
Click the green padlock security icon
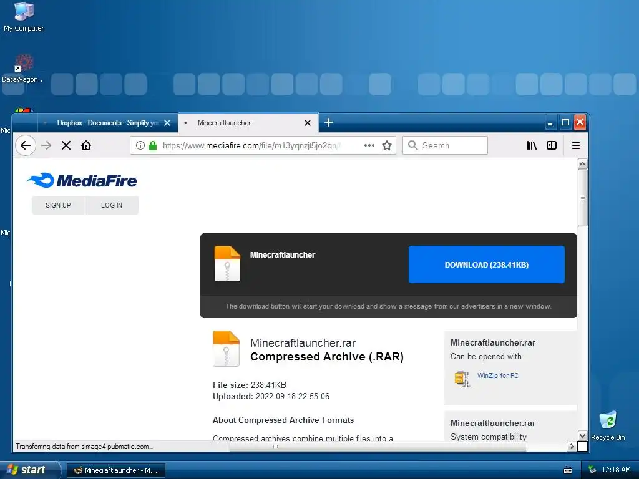tap(153, 145)
